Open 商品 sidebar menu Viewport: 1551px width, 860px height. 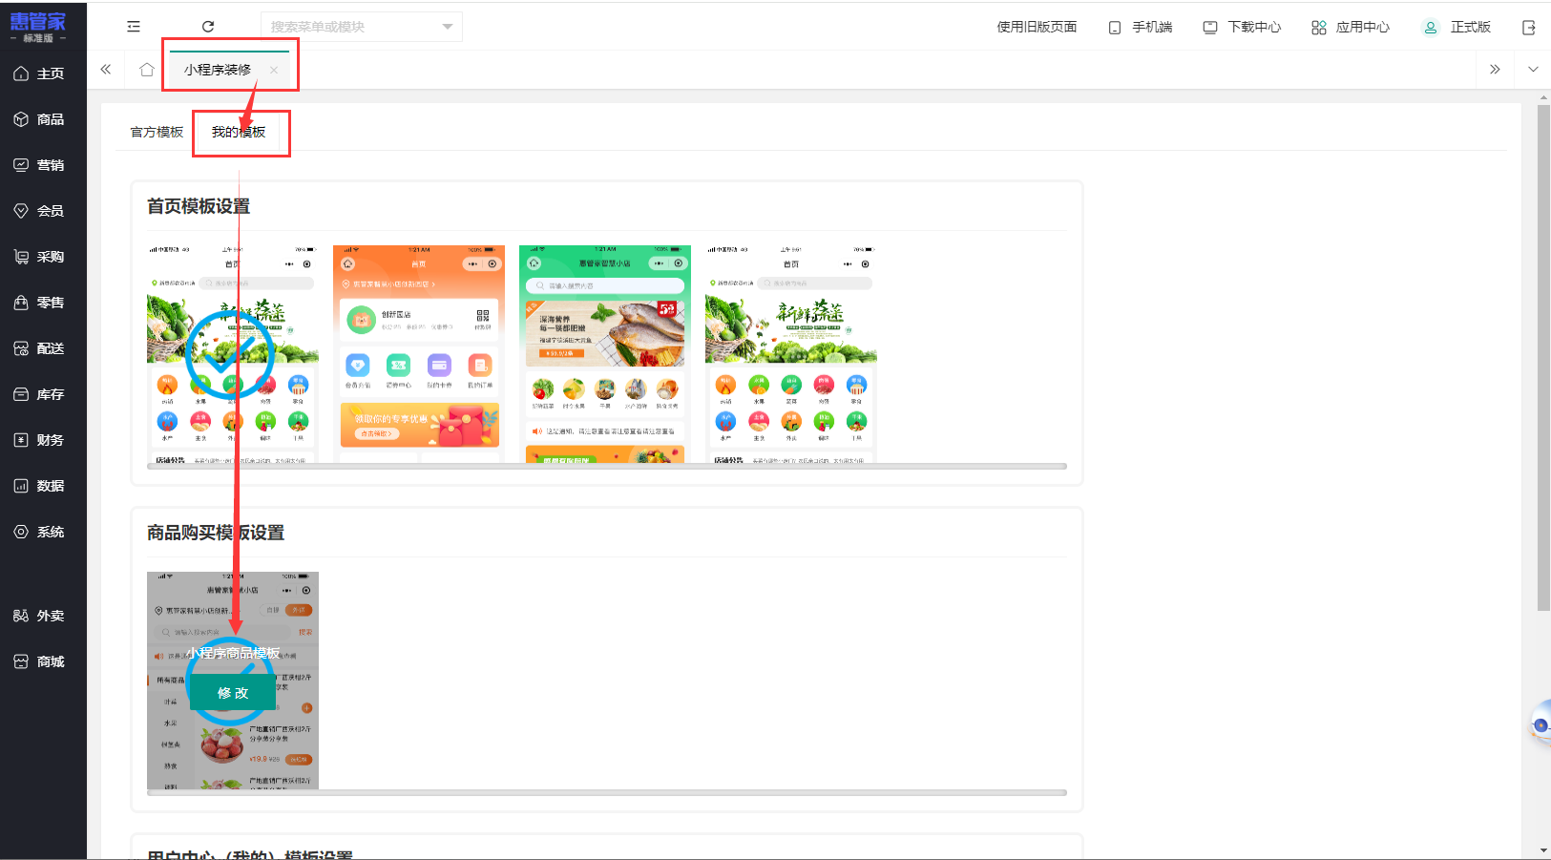pyautogui.click(x=43, y=119)
